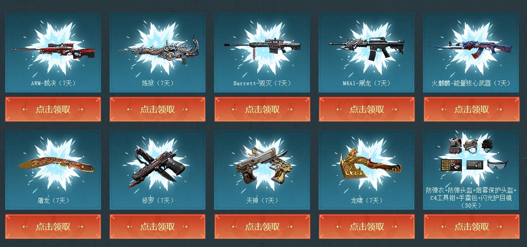This screenshot has width=527, height=247.
Task: Claim the 天神 pistols reward
Action: click(x=262, y=226)
